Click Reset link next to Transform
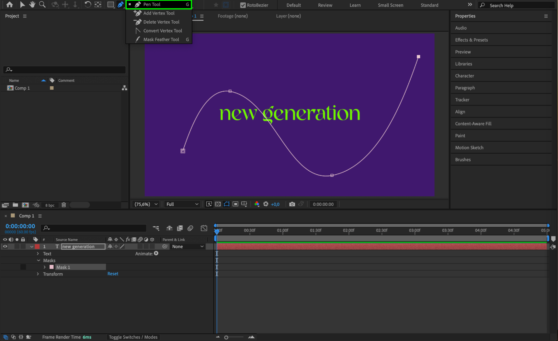The width and height of the screenshot is (558, 341). (x=113, y=274)
